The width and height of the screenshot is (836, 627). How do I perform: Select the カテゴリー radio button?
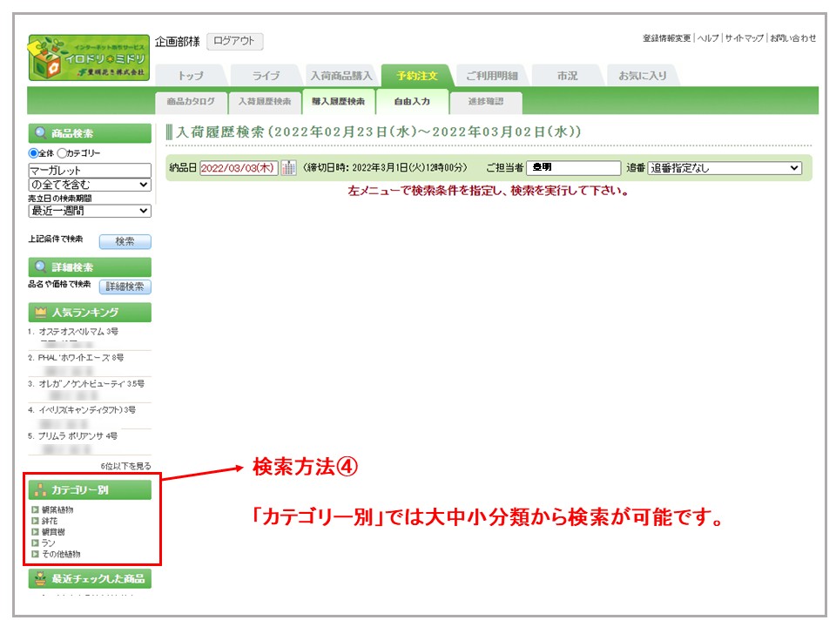[63, 153]
